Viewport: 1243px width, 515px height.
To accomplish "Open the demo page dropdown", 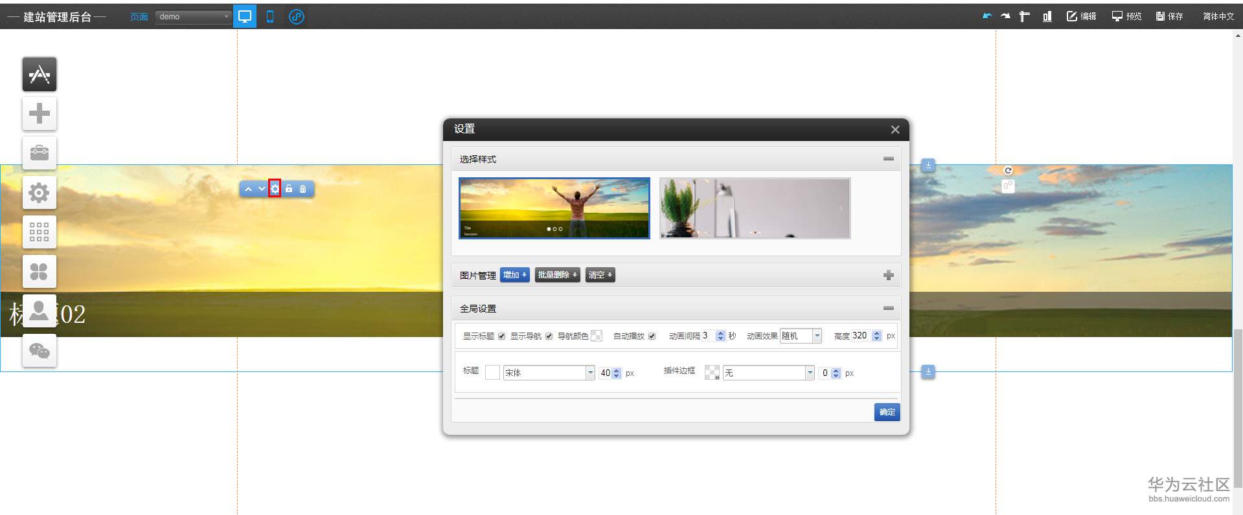I will (193, 17).
